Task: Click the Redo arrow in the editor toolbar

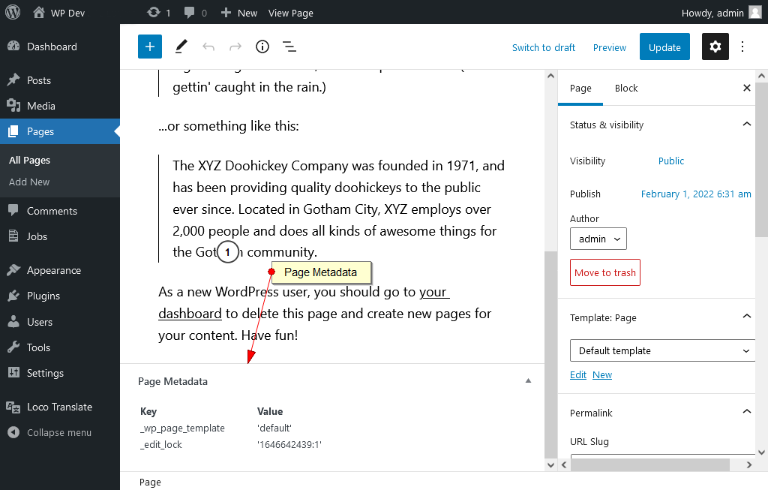Action: (235, 47)
